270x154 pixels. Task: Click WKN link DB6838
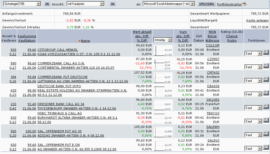tap(213, 86)
